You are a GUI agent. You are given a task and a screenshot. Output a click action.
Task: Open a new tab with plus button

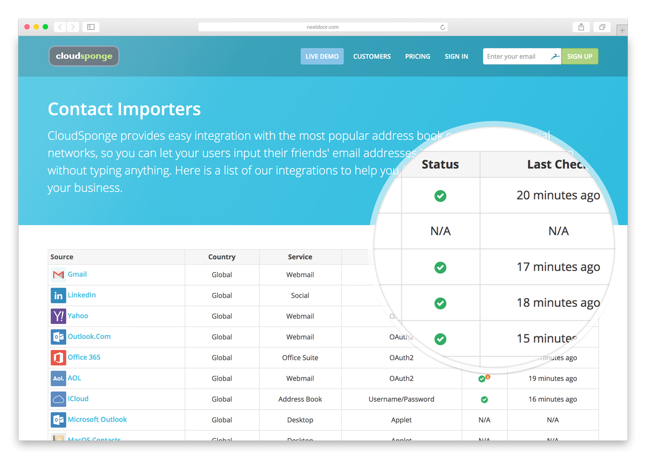click(622, 30)
